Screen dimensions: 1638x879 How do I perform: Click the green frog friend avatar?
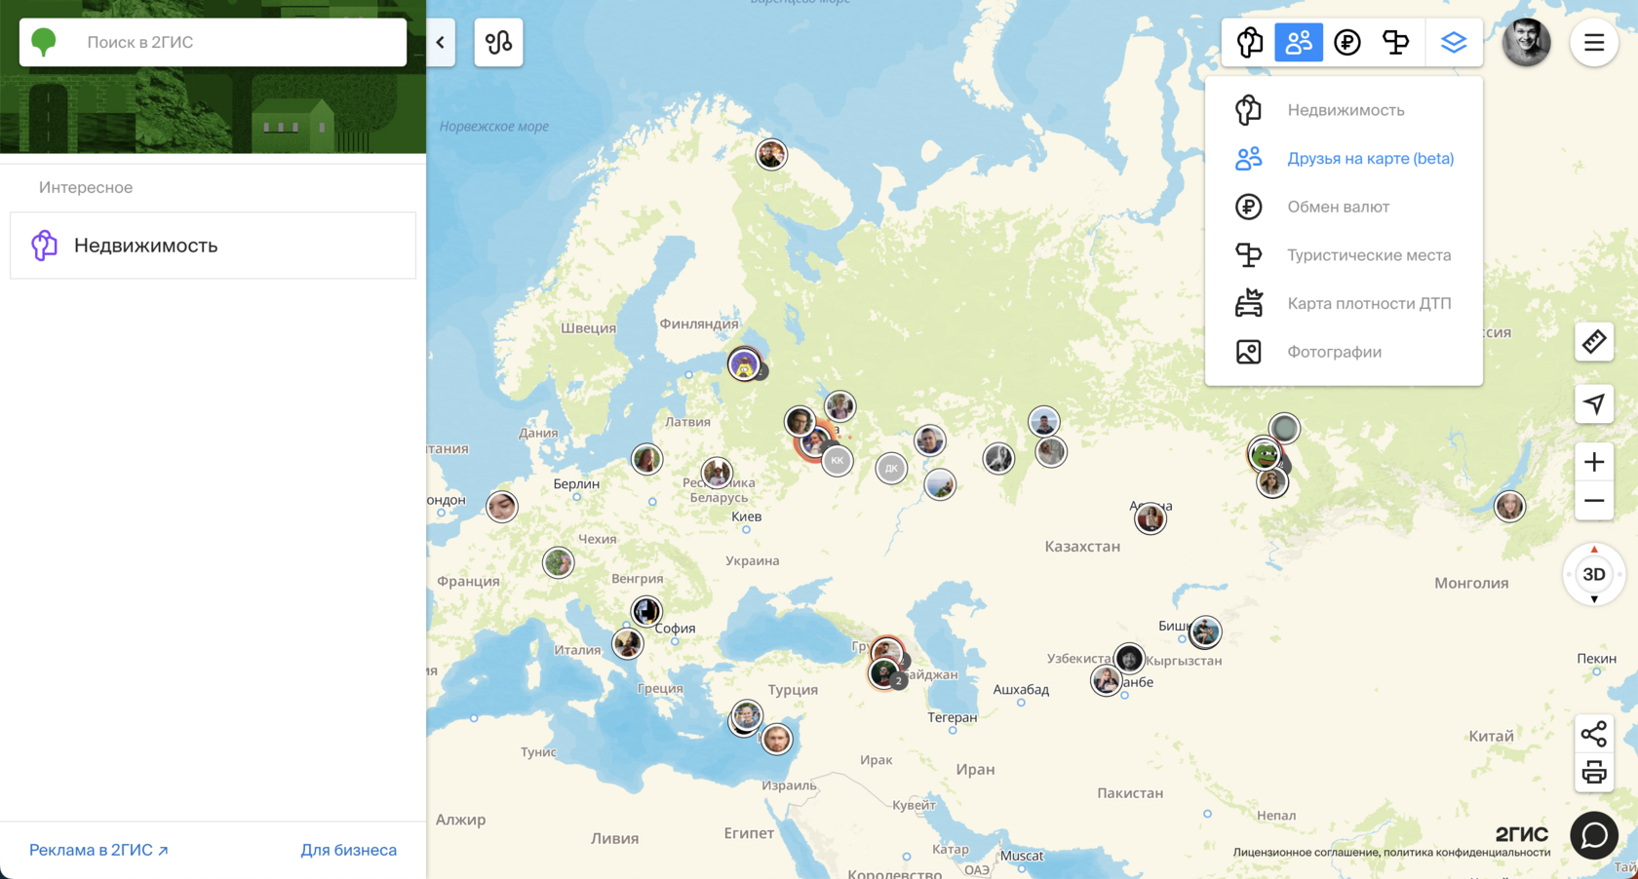pos(1265,453)
